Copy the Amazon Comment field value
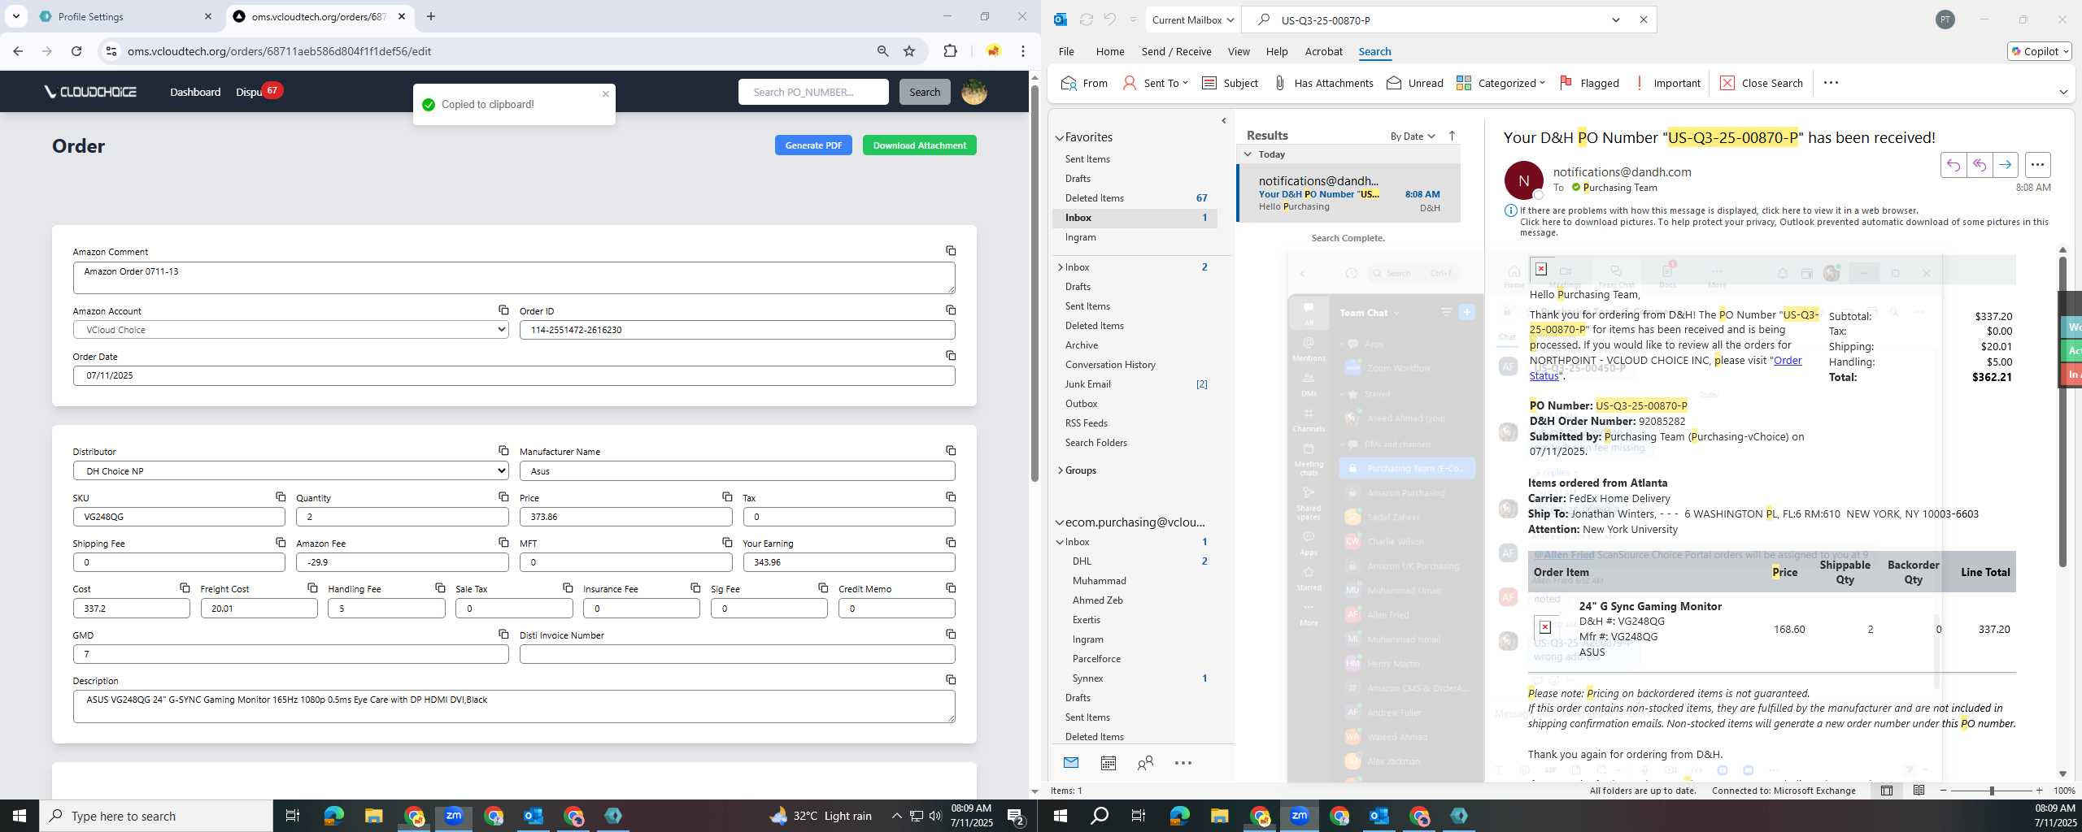 pyautogui.click(x=950, y=251)
